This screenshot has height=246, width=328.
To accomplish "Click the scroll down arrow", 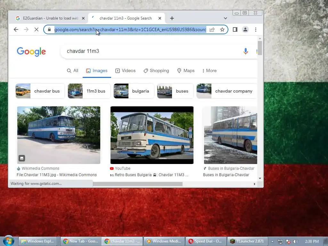I will tap(260, 178).
